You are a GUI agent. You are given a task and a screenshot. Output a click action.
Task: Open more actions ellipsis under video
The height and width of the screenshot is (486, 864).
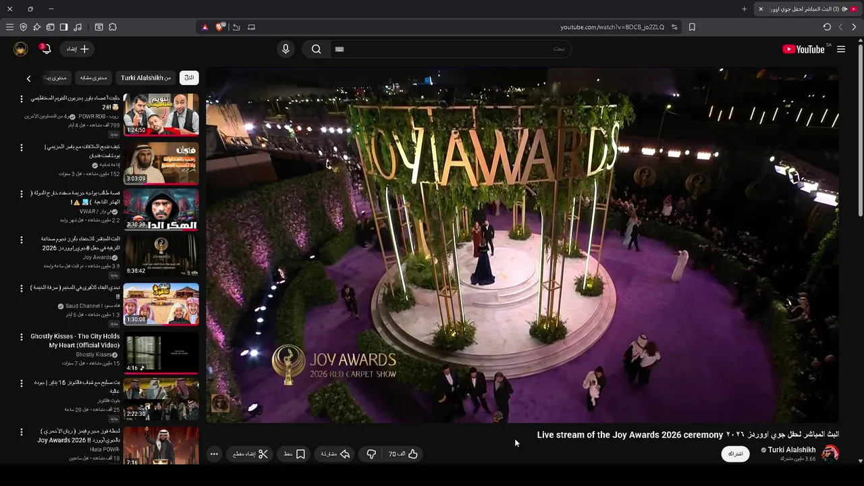[214, 454]
